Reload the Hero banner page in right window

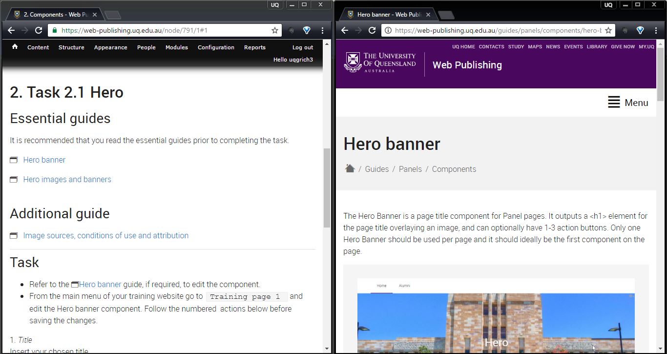[372, 30]
